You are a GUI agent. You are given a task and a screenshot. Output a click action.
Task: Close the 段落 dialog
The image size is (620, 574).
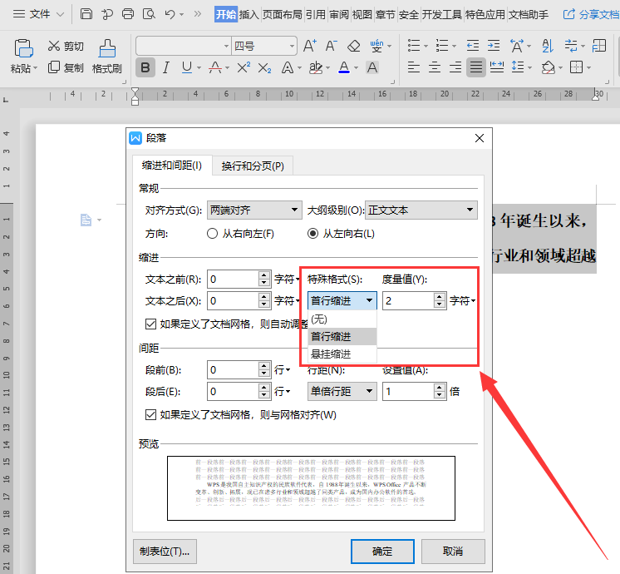pyautogui.click(x=480, y=138)
